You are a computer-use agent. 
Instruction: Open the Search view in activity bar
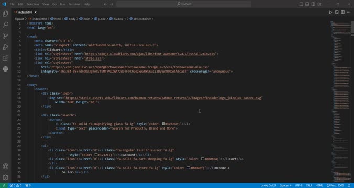[x=5, y=25]
